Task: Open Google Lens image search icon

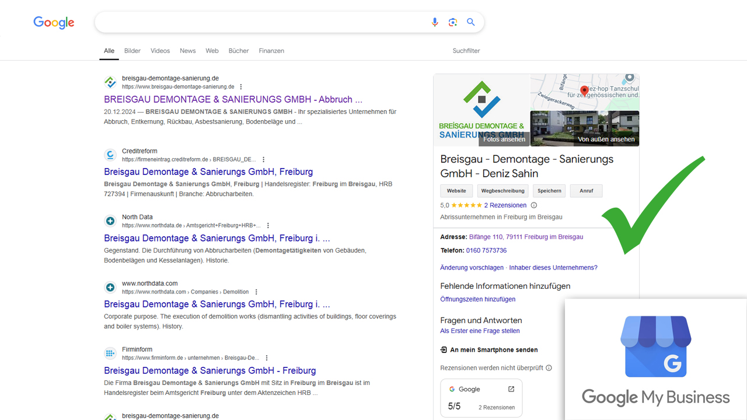Action: click(453, 22)
